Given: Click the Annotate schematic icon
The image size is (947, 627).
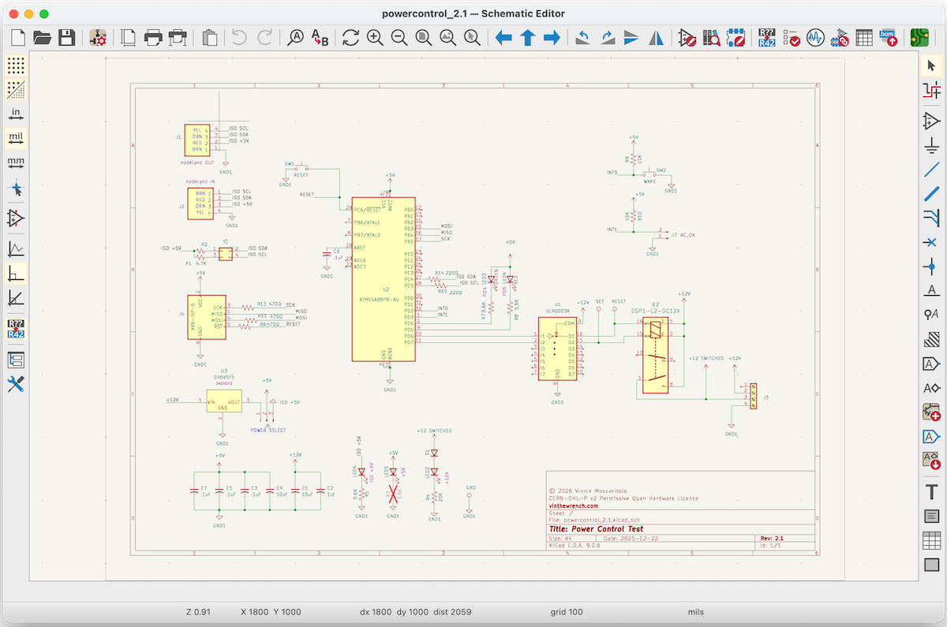Looking at the screenshot, I should point(766,37).
